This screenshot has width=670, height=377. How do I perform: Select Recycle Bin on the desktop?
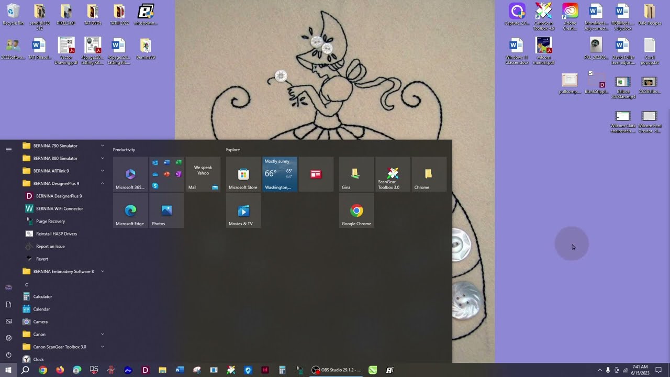pos(13,15)
